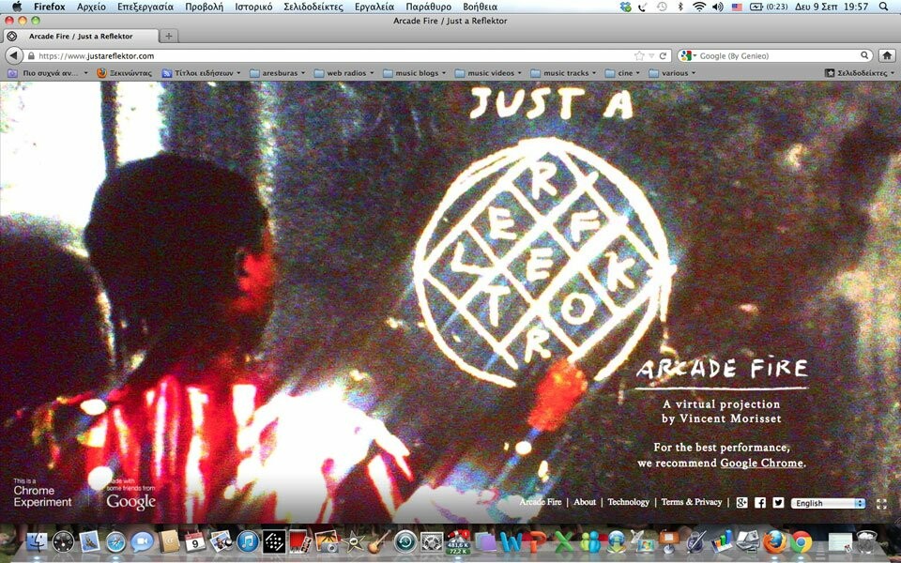Follow the Google Chrome recommendation link
The width and height of the screenshot is (901, 563).
pos(762,463)
